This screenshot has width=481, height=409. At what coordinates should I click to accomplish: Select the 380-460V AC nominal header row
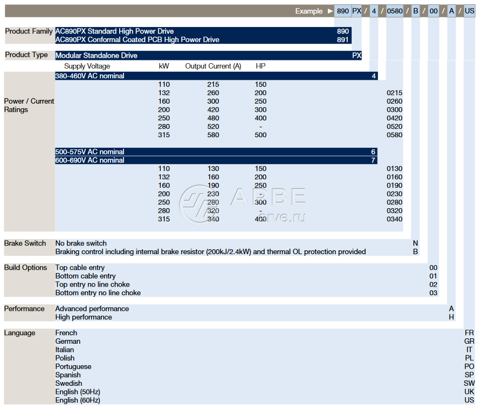[x=216, y=76]
